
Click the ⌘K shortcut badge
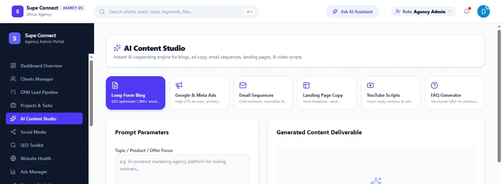point(250,12)
